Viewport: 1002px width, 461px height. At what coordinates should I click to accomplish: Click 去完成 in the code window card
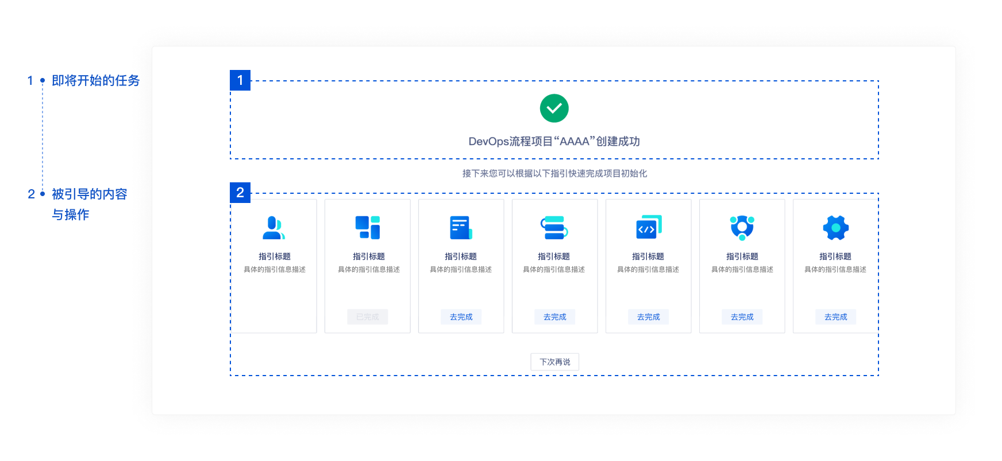point(649,317)
